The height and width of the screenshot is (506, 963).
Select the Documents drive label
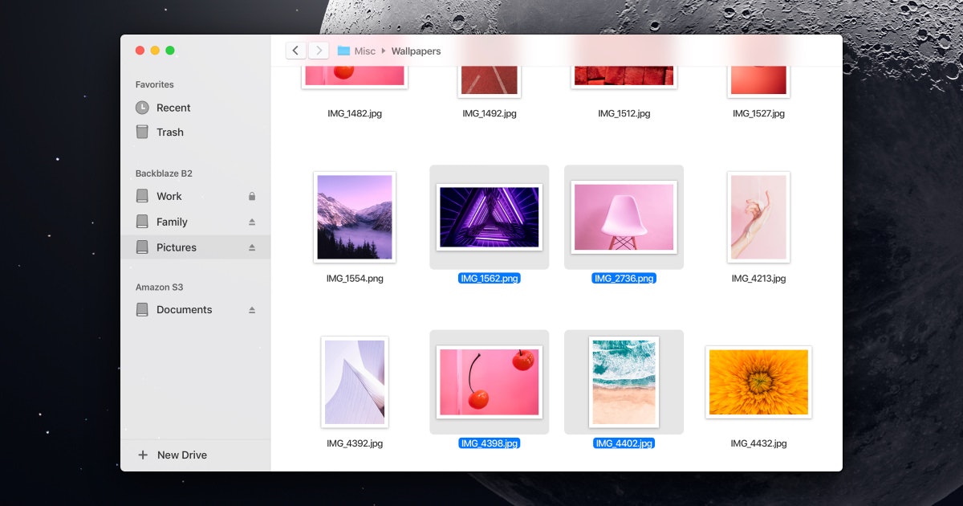pyautogui.click(x=185, y=309)
